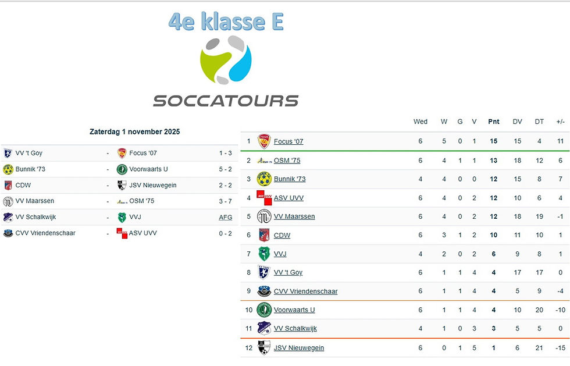
Task: Click the CDW - JSV Nieuwegein 2 - 2 score
Action: click(226, 185)
